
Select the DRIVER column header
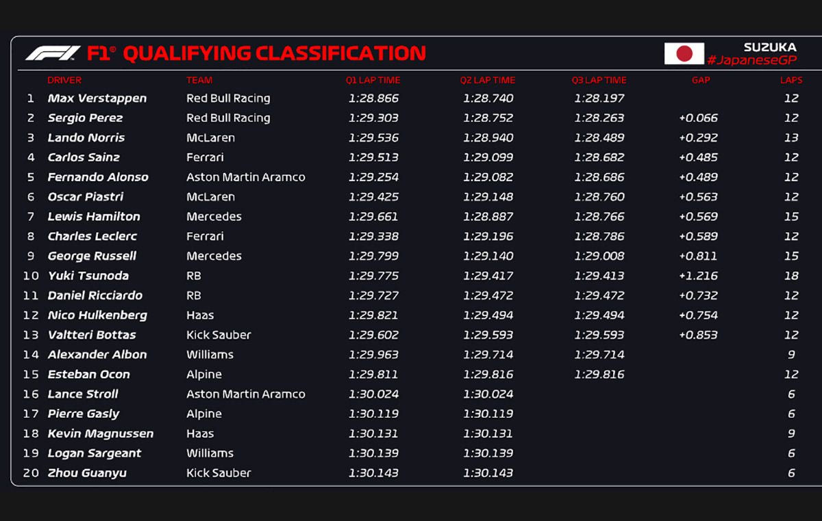point(64,80)
